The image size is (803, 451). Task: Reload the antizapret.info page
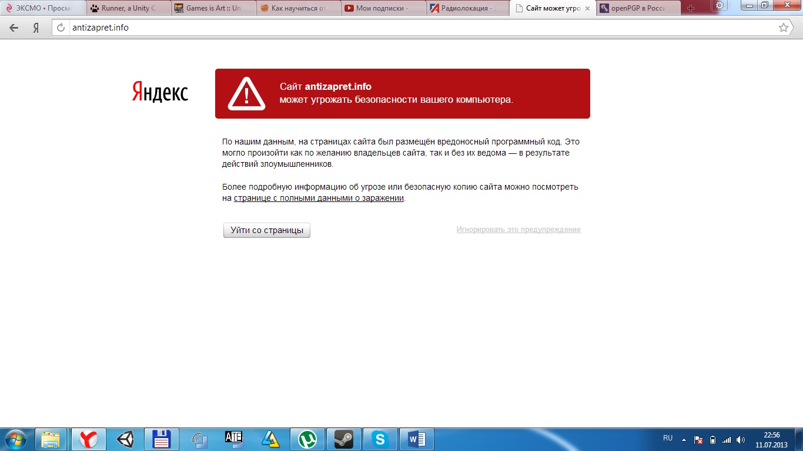(61, 28)
